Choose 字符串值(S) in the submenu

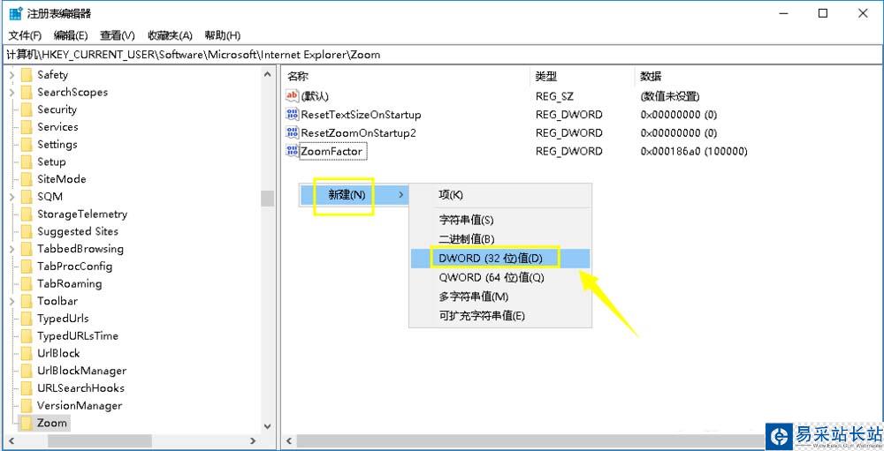click(x=500, y=220)
